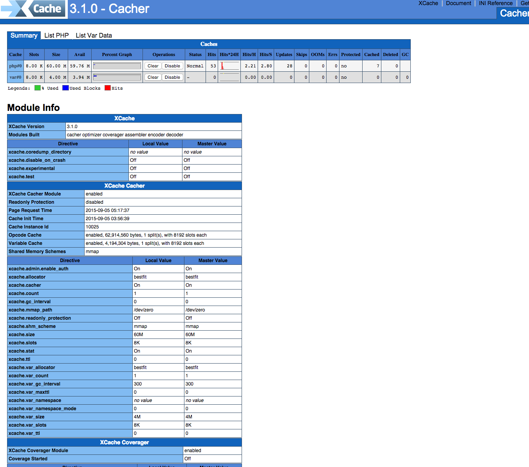Click the php#0 Avail value 59.76 M
529x467 pixels.
(80, 66)
